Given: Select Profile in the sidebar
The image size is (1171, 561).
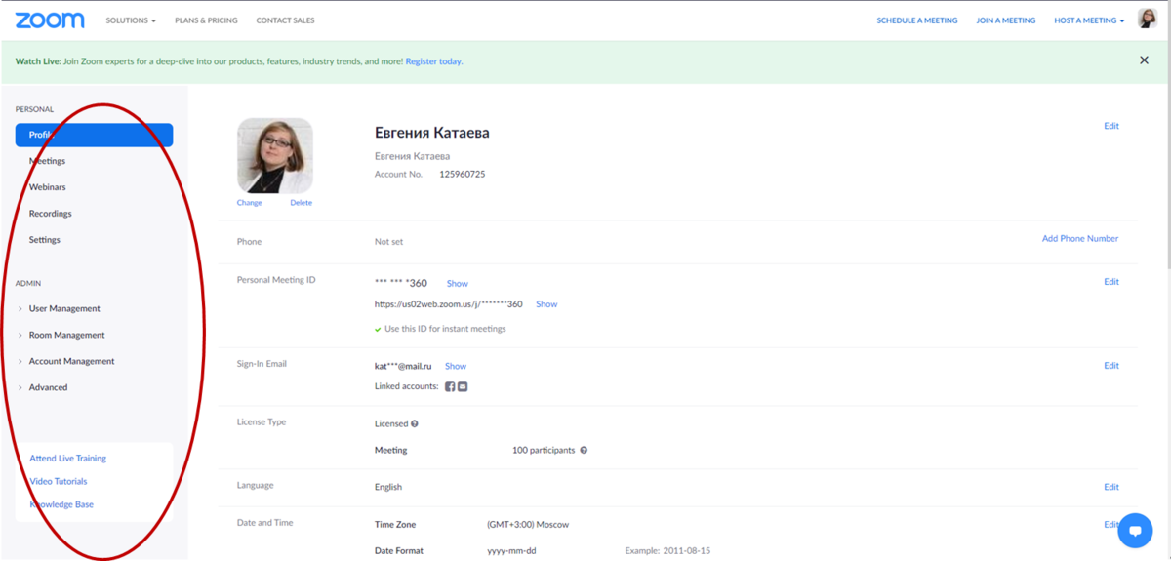Looking at the screenshot, I should click(x=94, y=135).
